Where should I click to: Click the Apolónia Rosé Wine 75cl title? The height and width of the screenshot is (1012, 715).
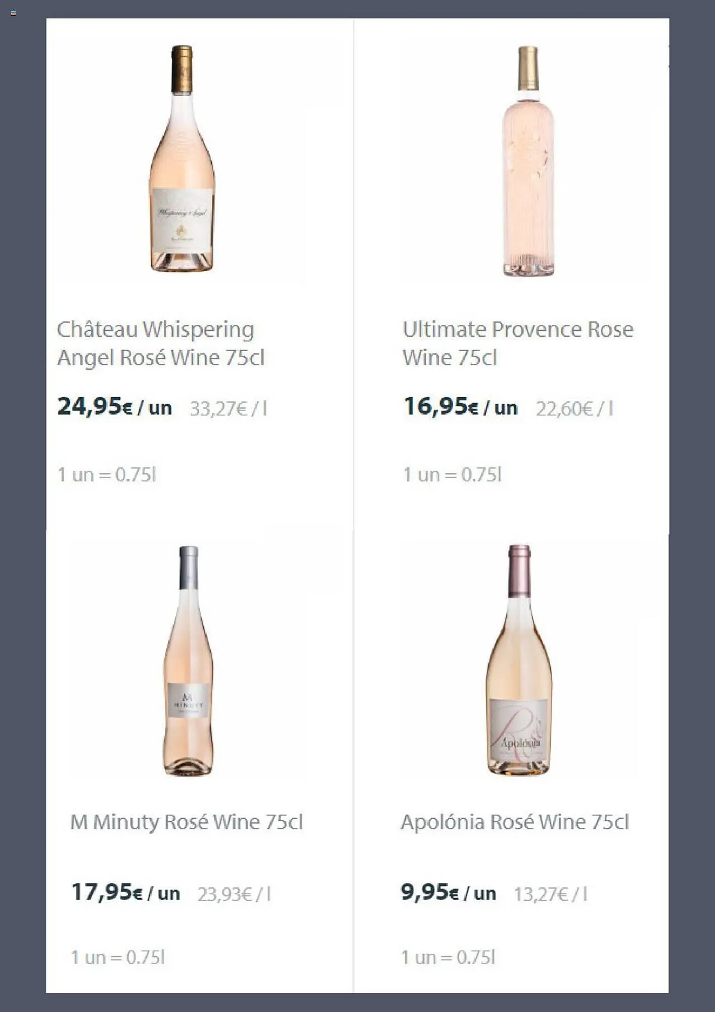pyautogui.click(x=514, y=822)
